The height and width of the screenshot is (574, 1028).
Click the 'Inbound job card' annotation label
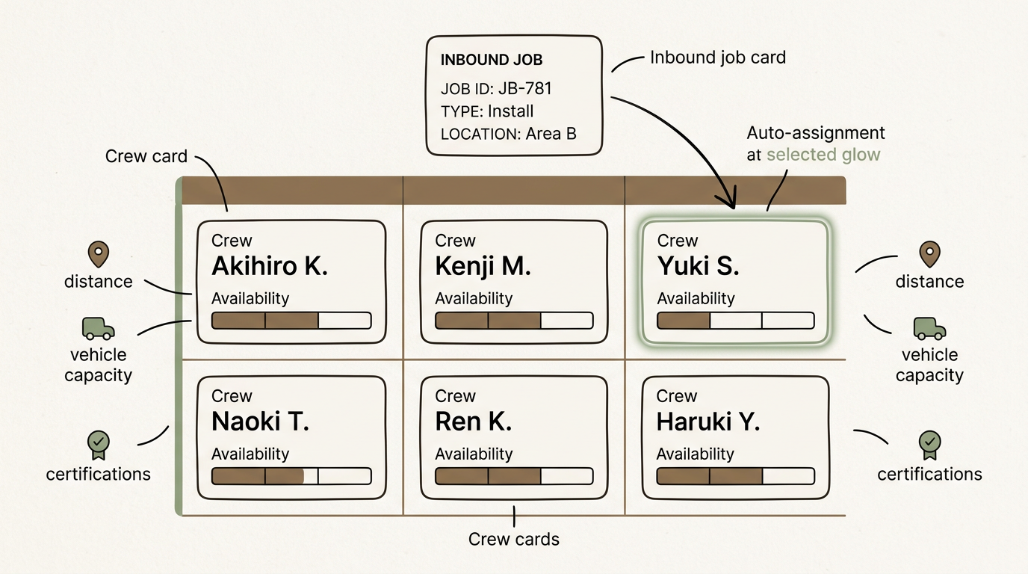click(x=718, y=58)
